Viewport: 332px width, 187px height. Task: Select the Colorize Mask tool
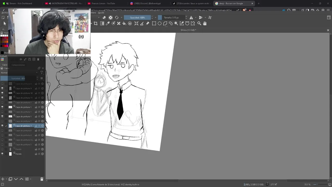pos(113,23)
